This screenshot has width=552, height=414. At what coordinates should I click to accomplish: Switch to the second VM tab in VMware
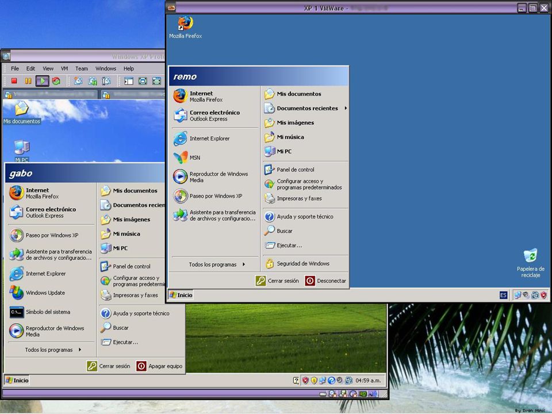133,95
